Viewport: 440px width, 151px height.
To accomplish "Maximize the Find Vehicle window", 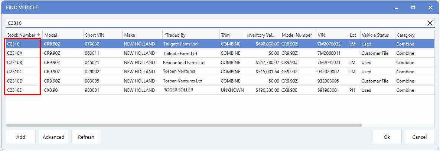I will (x=413, y=7).
